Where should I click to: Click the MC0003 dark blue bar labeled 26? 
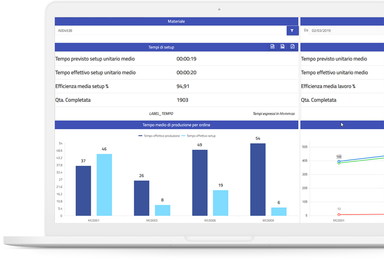pos(142,198)
